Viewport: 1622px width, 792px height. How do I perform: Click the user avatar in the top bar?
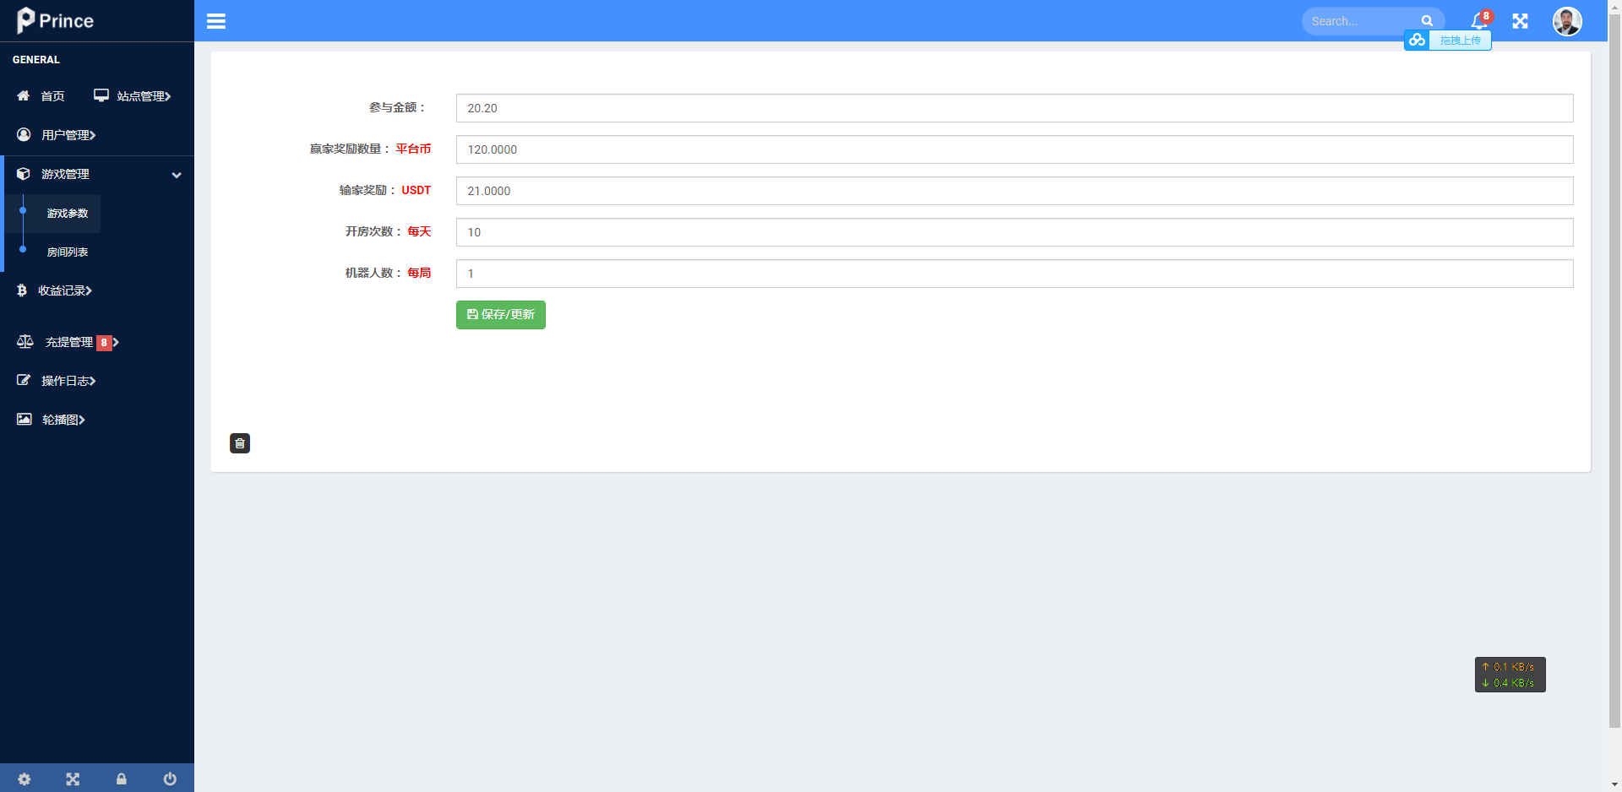(1566, 21)
